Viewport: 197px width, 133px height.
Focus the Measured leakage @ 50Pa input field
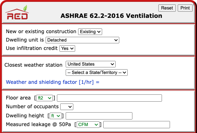tap(136, 125)
